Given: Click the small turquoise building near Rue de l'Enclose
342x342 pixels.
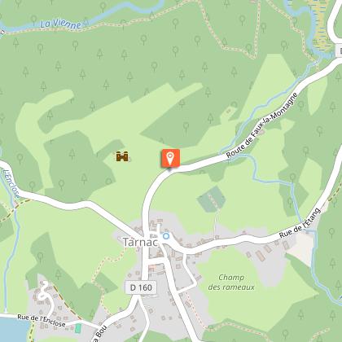Looking at the screenshot, I should click(78, 328).
